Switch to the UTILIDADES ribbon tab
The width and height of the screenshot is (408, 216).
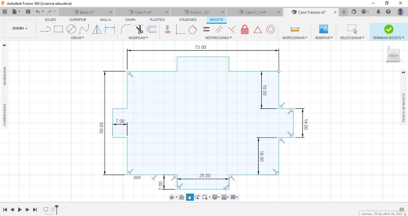pyautogui.click(x=188, y=20)
